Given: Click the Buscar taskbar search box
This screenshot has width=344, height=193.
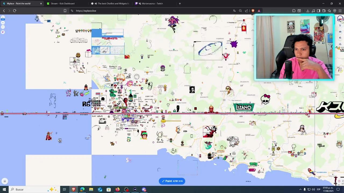Looking at the screenshot, I should pyautogui.click(x=35, y=190).
